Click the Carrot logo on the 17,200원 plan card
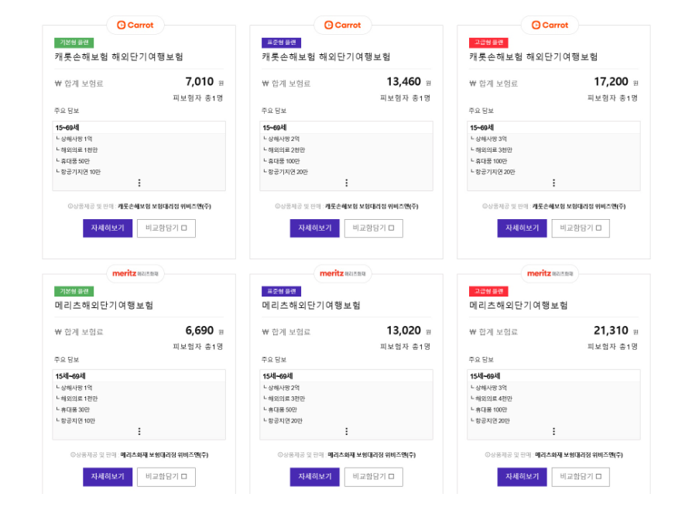 (x=550, y=25)
